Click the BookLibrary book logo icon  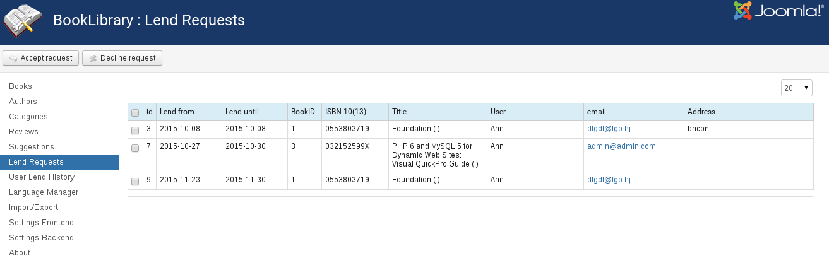[22, 20]
